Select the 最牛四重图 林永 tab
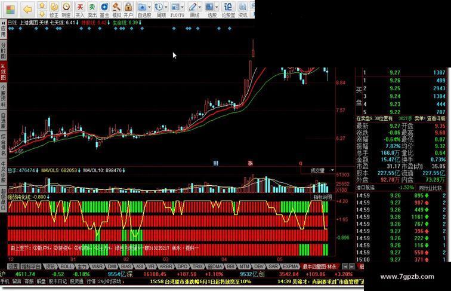The width and height of the screenshot is (451, 291). pyautogui.click(x=320, y=267)
